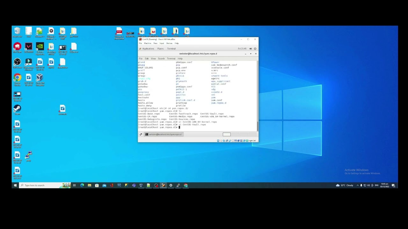Open VirtualBox Help menu

[177, 43]
